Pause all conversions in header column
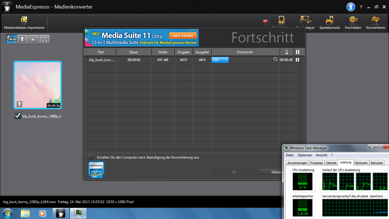 [298, 52]
